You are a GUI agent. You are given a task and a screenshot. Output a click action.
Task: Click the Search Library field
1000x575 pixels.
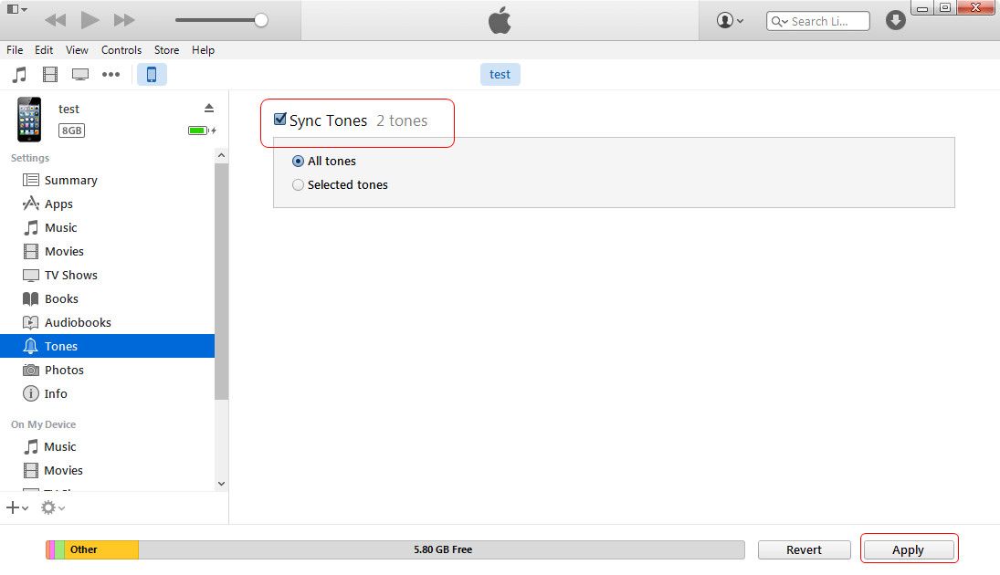pyautogui.click(x=817, y=21)
